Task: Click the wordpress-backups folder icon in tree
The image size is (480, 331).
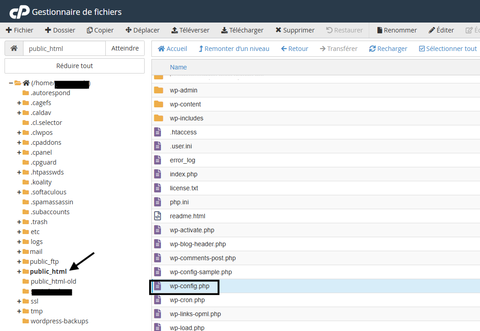Action: tap(26, 321)
